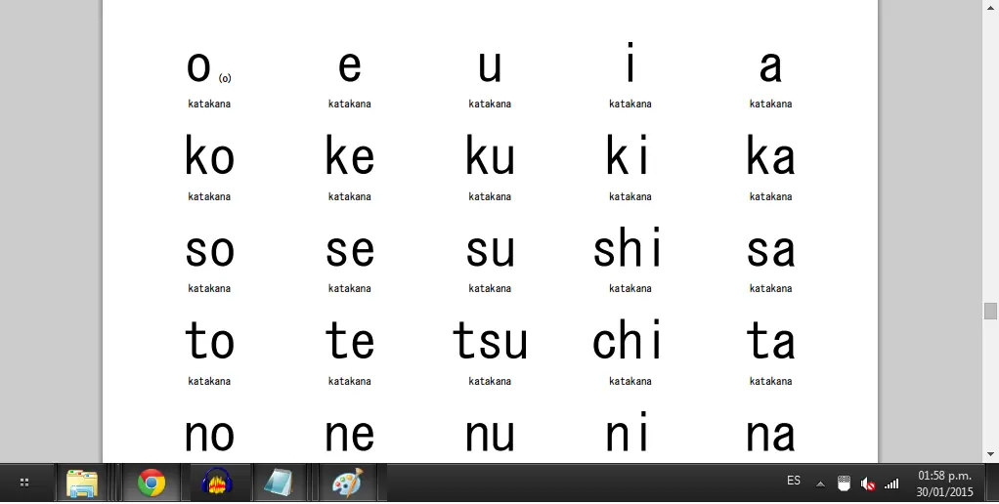
Task: Click the syllable "ne"
Action: point(349,436)
